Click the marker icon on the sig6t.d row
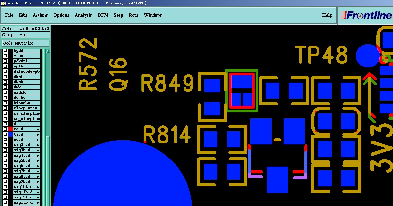This screenshot has width=393, height=206. click(x=38, y=166)
